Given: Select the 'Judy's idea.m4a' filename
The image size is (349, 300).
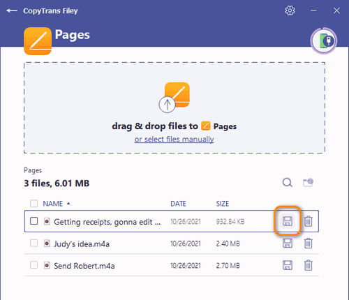Looking at the screenshot, I should 82,244.
